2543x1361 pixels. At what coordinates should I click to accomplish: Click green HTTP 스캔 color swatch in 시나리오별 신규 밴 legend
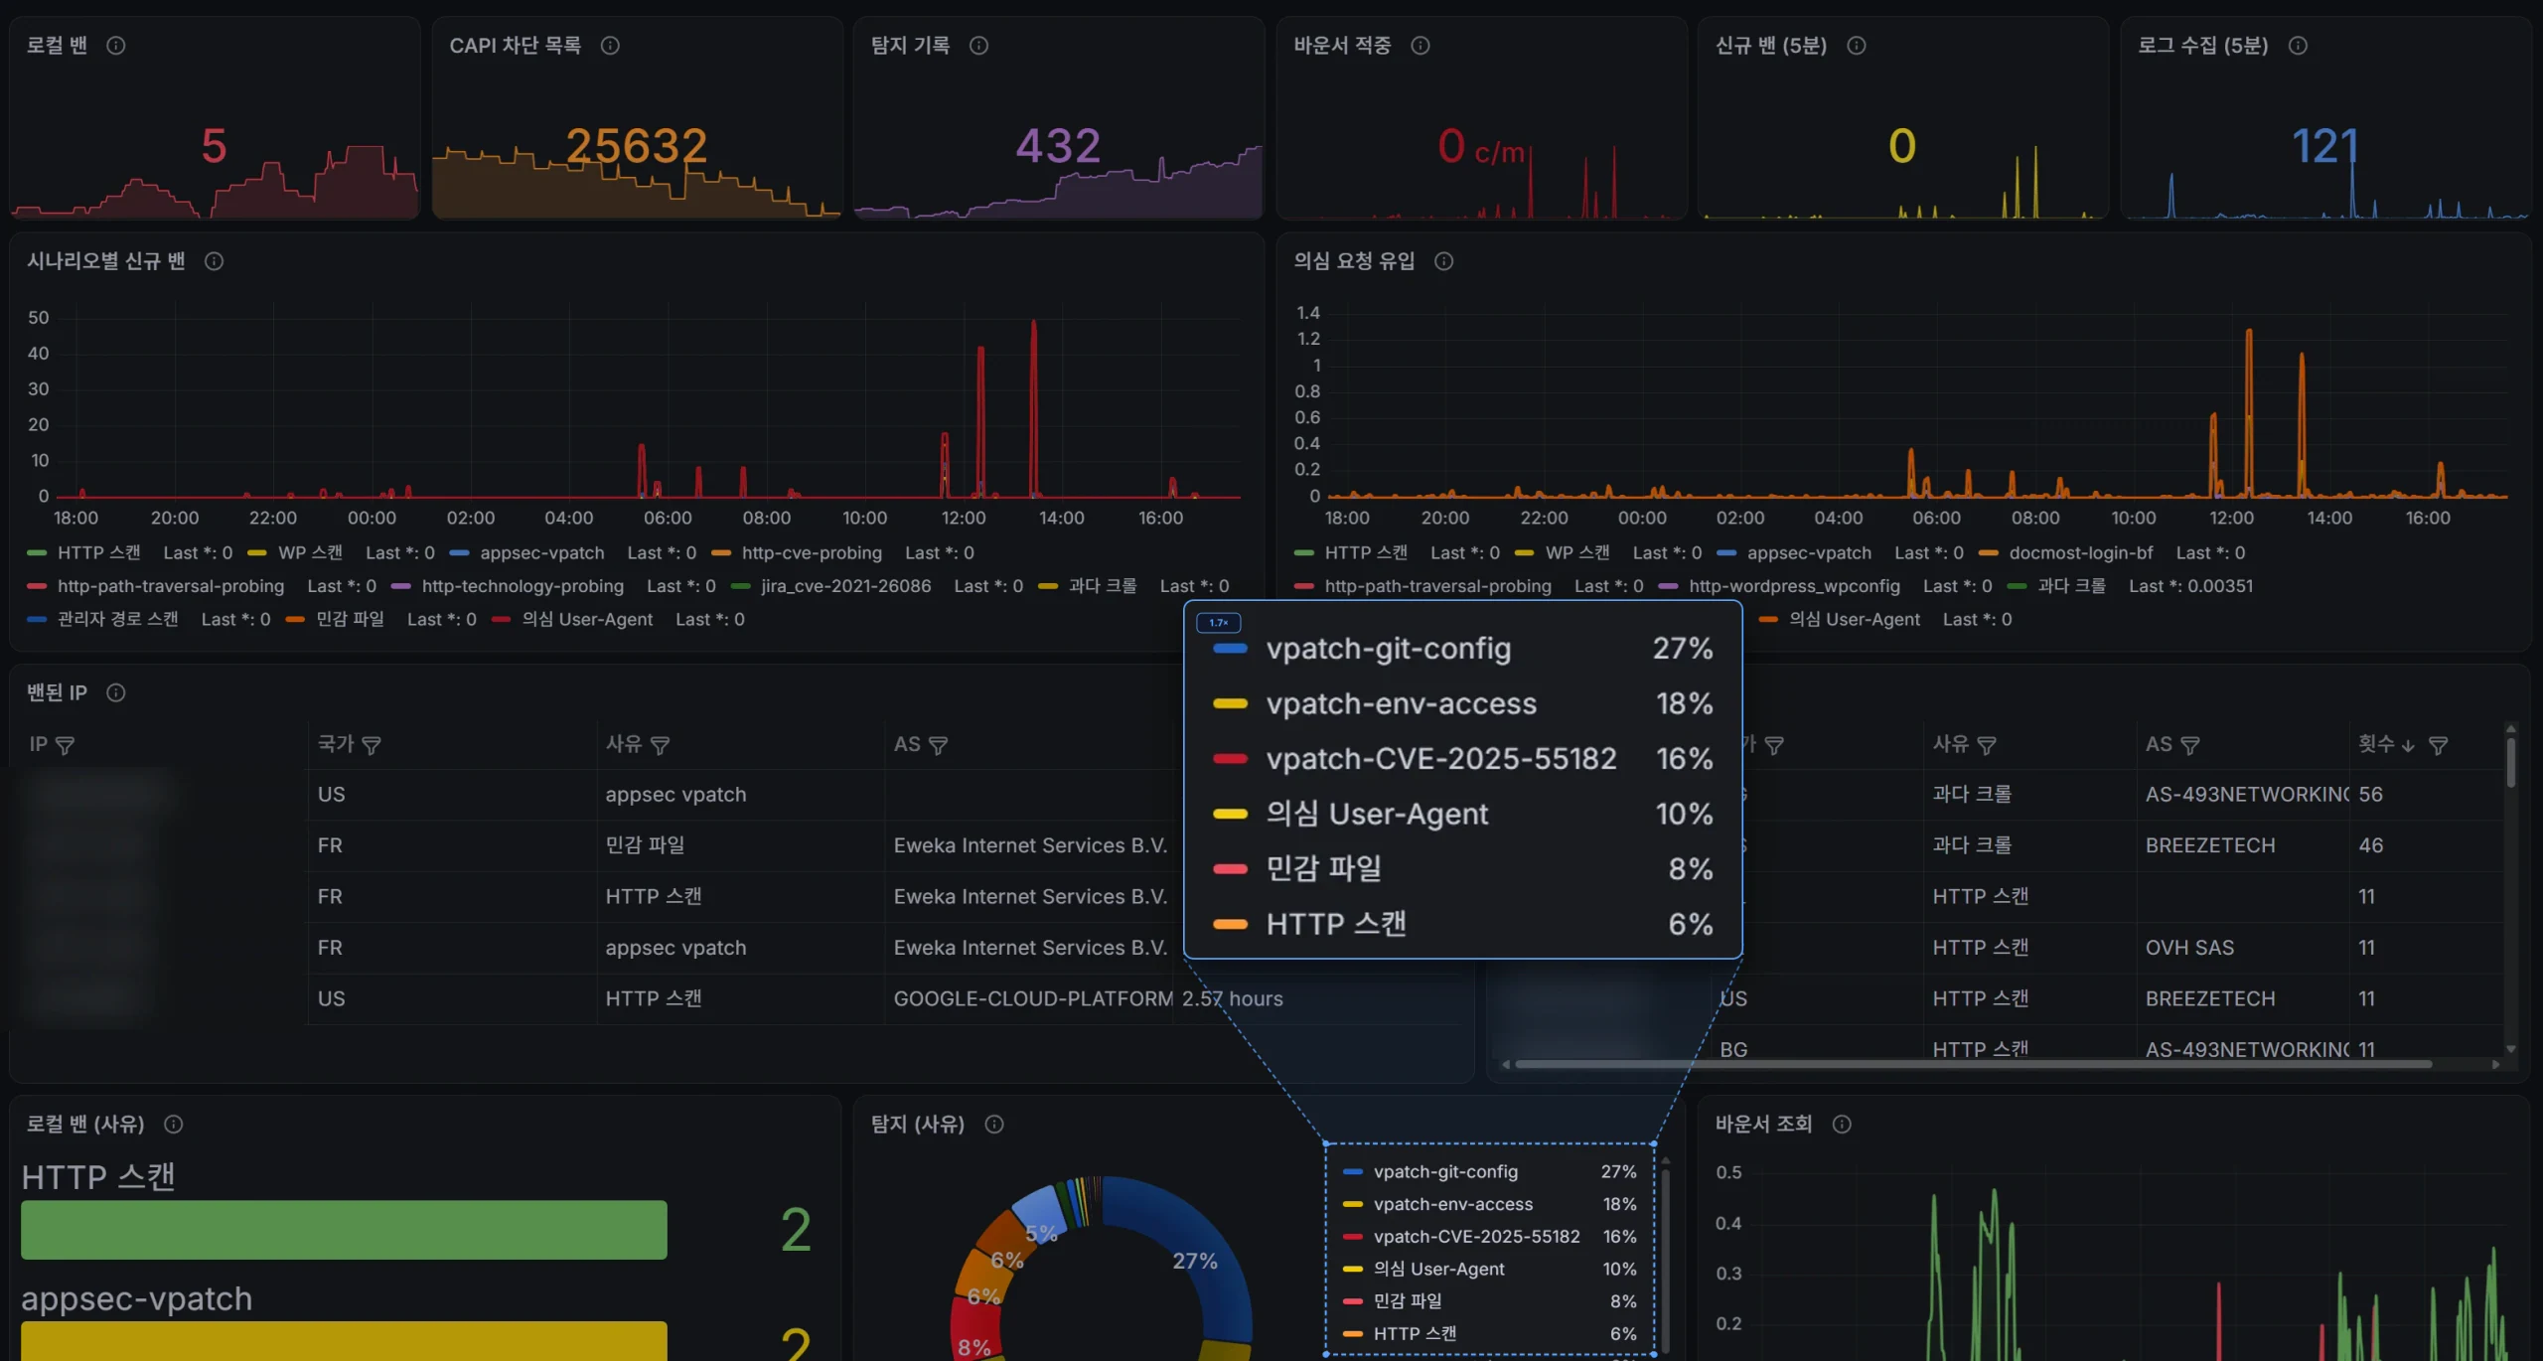[x=37, y=553]
